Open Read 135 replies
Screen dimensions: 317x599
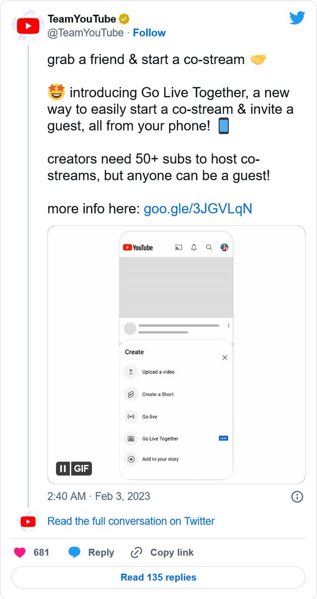click(158, 577)
